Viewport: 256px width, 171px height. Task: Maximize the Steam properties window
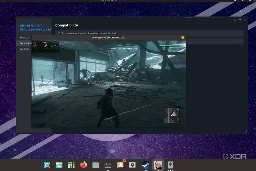[240, 20]
